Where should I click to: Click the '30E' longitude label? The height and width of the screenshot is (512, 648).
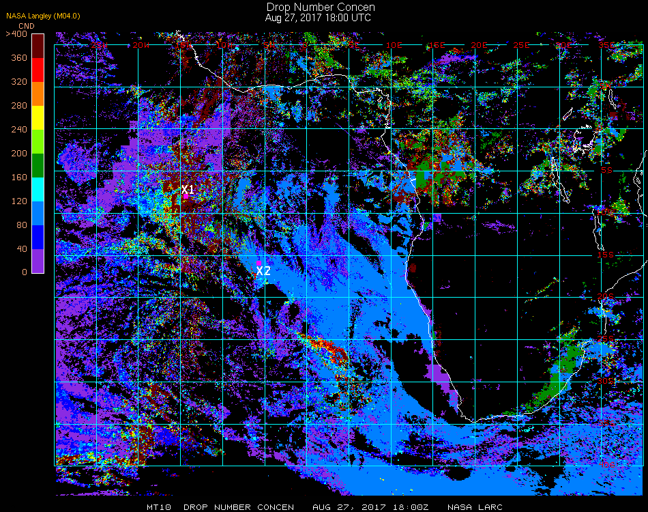(x=563, y=45)
